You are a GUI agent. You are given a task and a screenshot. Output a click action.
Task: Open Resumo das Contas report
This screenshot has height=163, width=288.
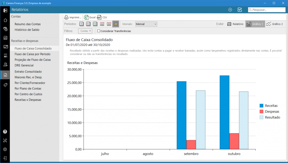(28, 24)
